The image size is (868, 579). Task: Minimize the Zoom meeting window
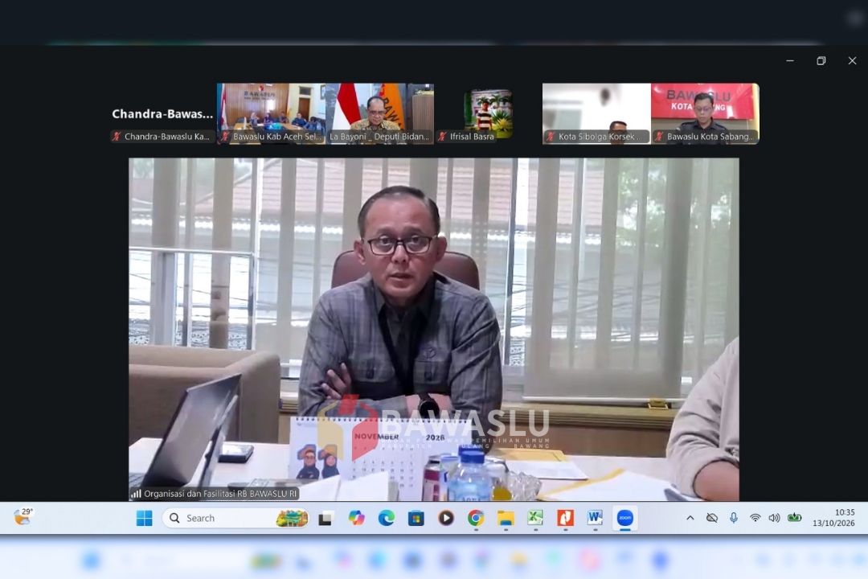click(x=790, y=60)
